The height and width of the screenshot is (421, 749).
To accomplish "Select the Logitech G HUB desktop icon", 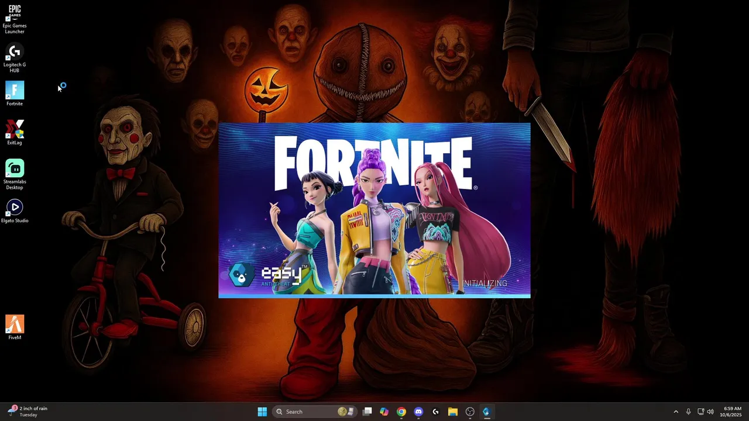I will [x=15, y=58].
